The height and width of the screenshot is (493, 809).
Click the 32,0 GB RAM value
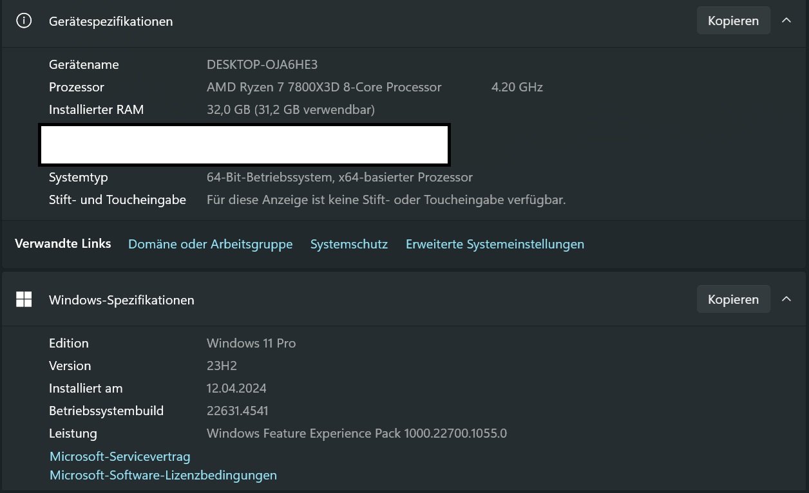pyautogui.click(x=290, y=109)
